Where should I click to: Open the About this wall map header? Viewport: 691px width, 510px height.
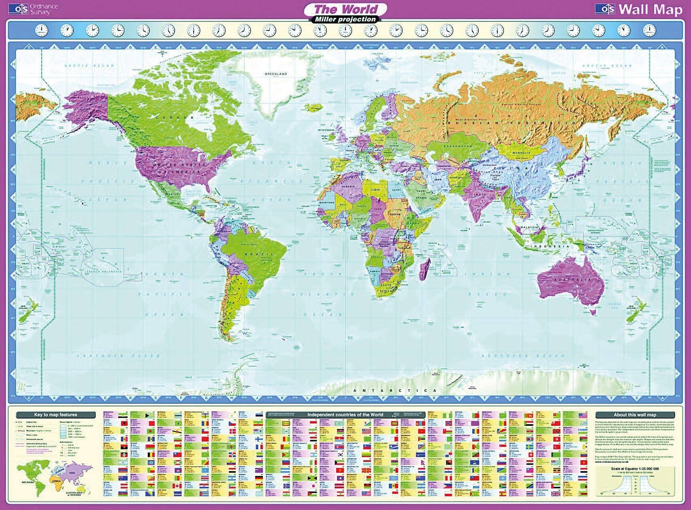click(x=635, y=415)
